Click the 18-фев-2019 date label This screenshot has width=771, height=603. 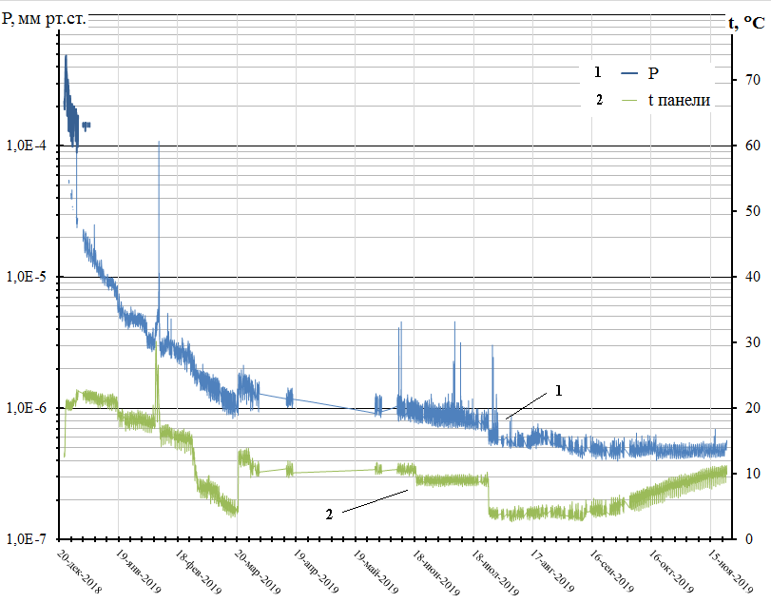pyautogui.click(x=197, y=570)
